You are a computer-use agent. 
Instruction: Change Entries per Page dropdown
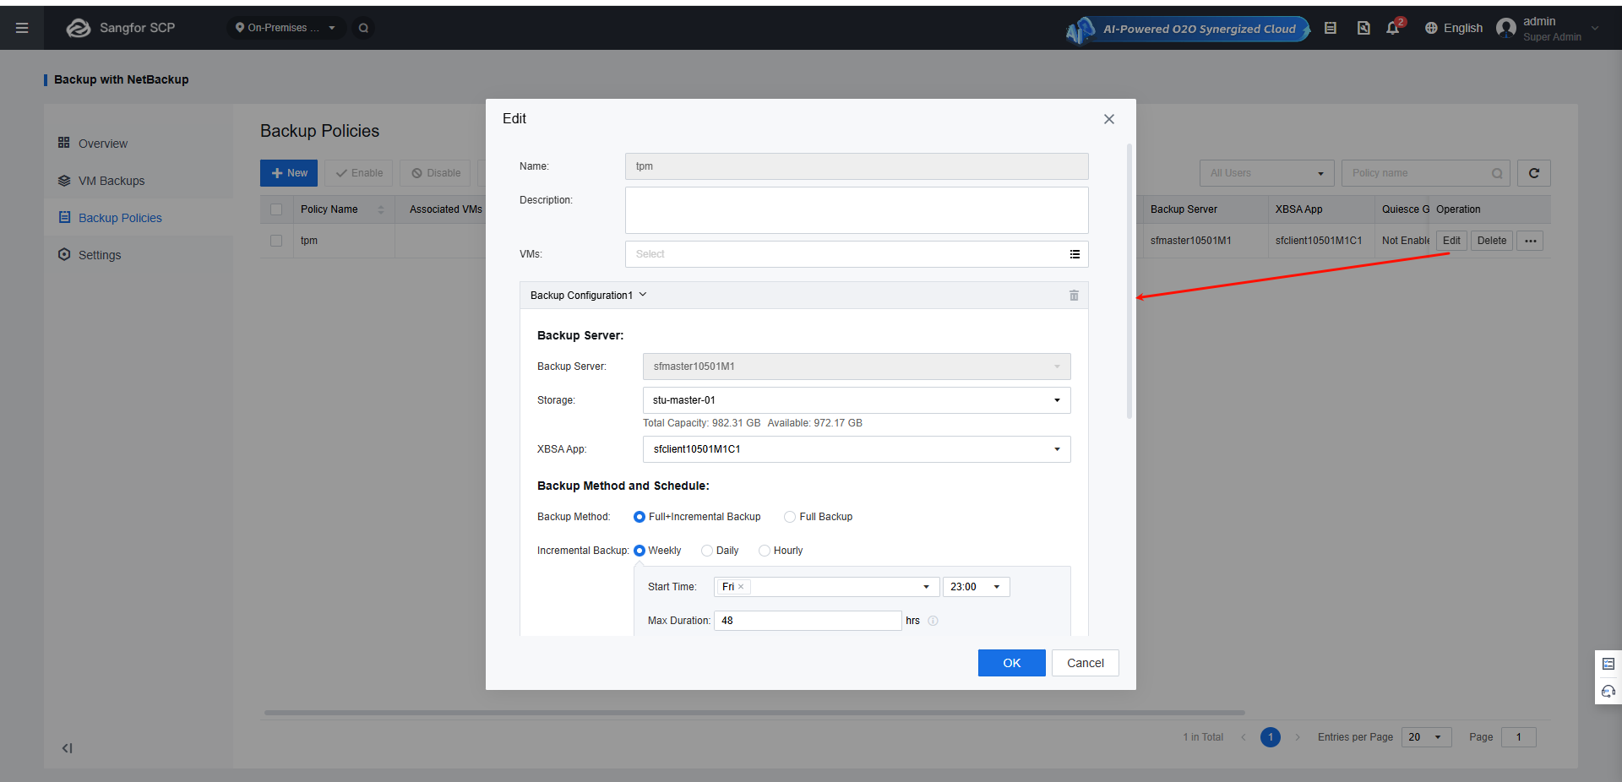point(1426,737)
